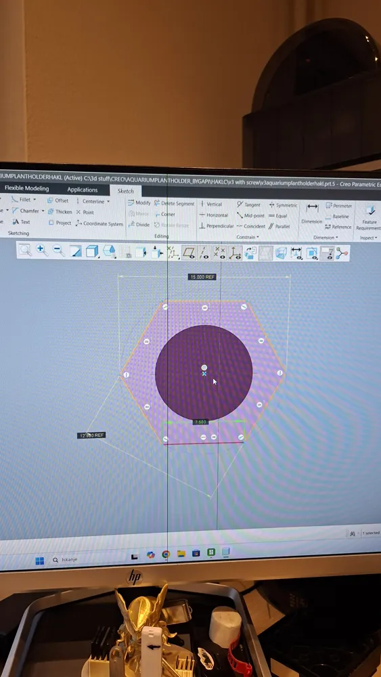Open Feature Requirements inspect tool

coord(369,218)
